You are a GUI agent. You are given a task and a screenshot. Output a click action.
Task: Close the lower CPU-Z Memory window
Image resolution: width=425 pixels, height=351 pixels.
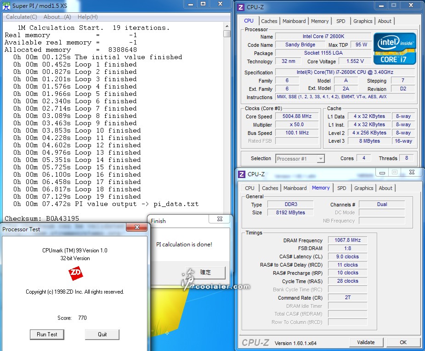coord(412,172)
